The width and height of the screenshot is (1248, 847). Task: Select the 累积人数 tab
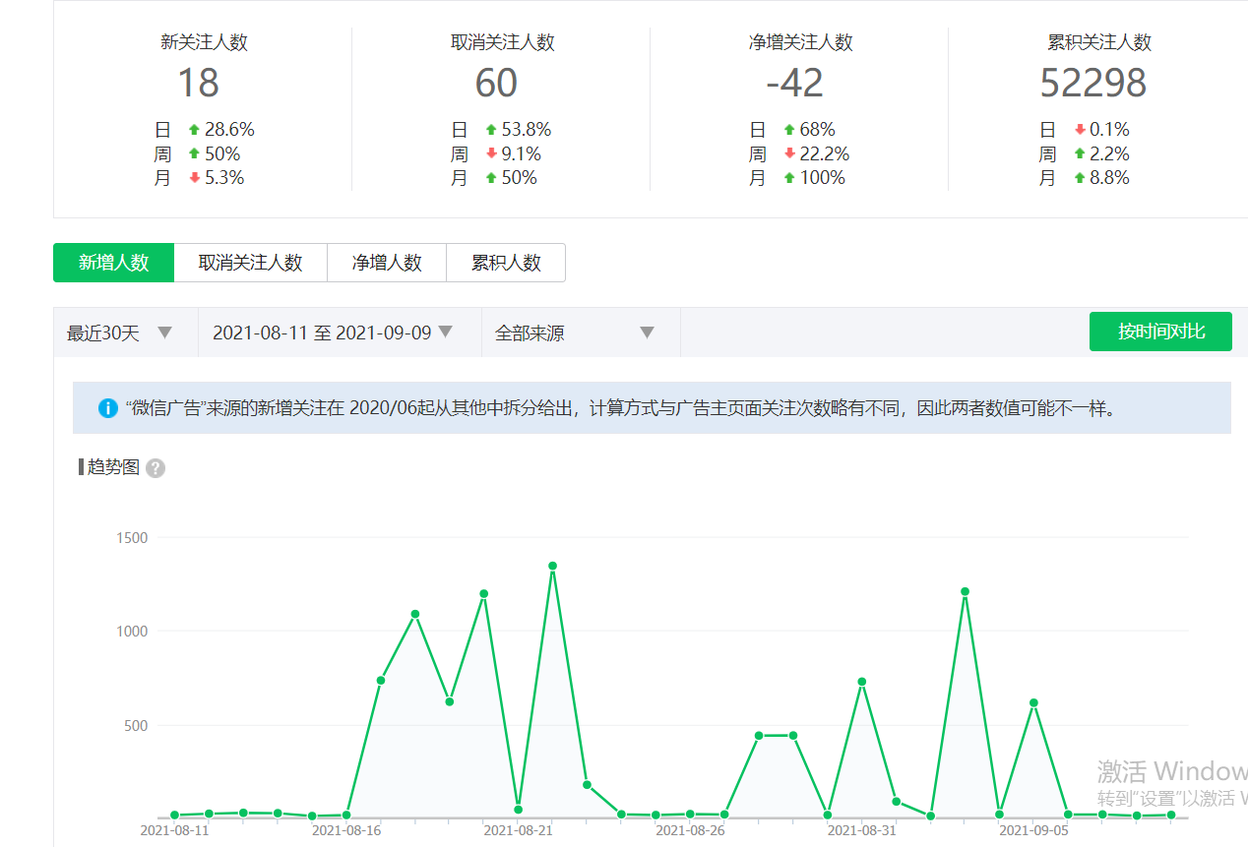click(506, 263)
